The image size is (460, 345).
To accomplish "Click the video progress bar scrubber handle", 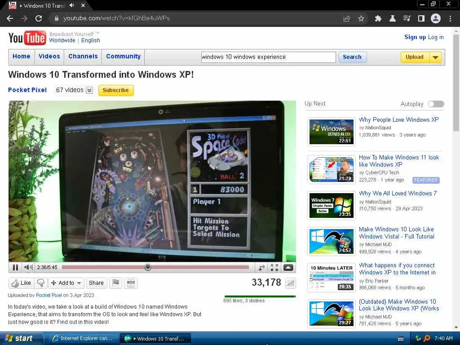I will (148, 267).
